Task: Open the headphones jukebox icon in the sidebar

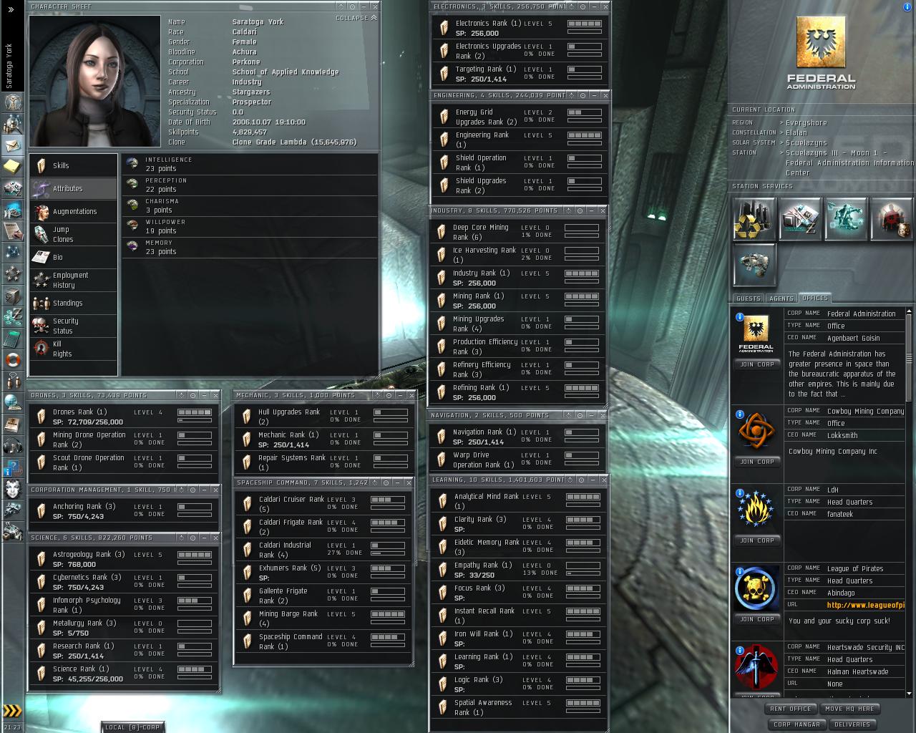Action: 12,446
